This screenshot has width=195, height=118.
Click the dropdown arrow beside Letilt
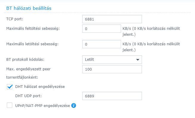coord(138,60)
